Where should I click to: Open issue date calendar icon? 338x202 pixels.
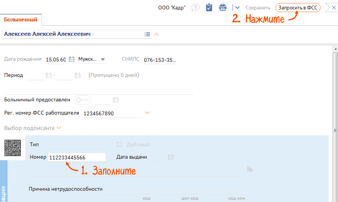171,157
